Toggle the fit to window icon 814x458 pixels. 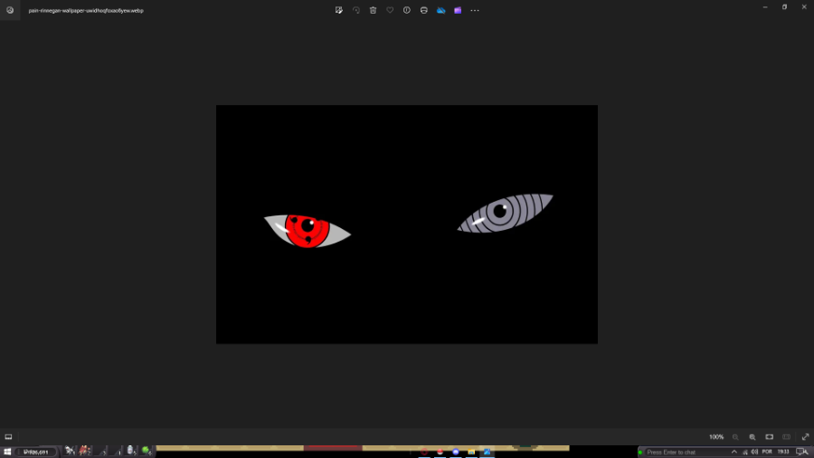click(x=770, y=436)
